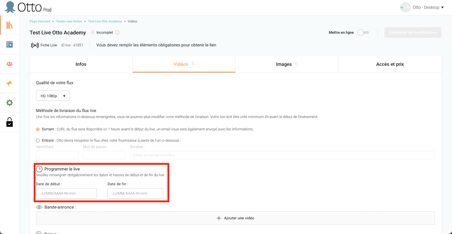This screenshot has width=452, height=234.
Task: Select the Entrant delivery radio button
Action: coord(38,141)
